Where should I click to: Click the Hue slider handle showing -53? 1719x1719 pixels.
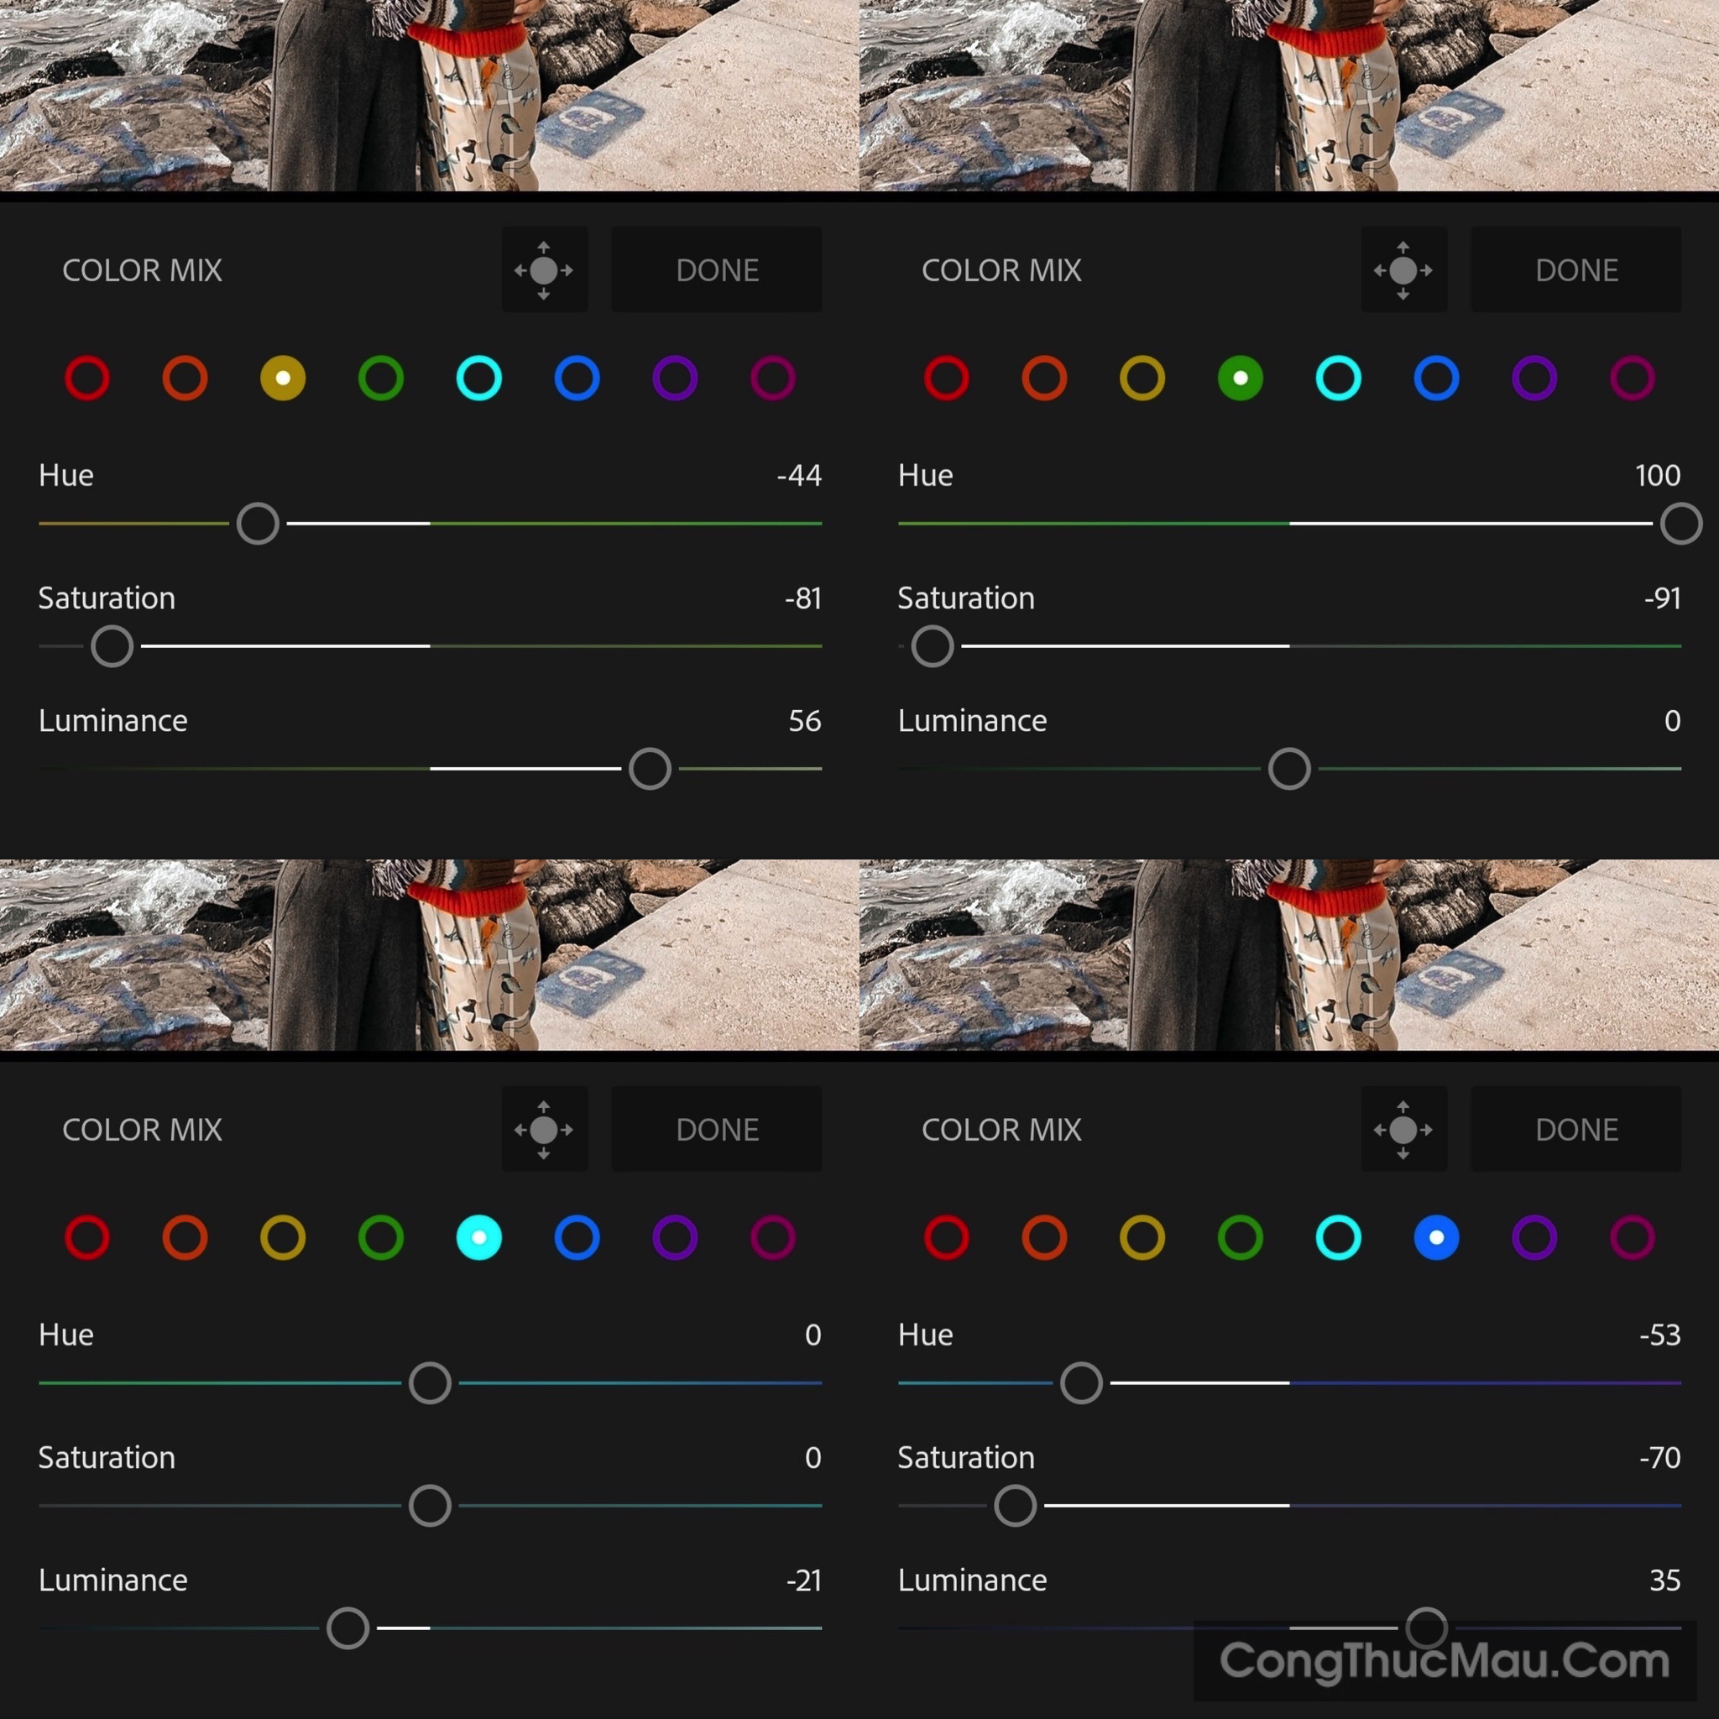coord(1081,1382)
